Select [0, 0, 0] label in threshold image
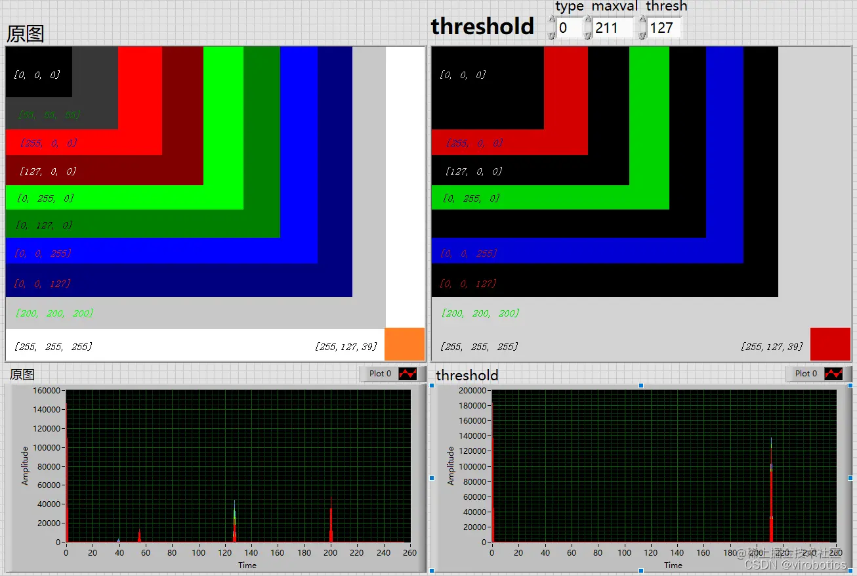857x576 pixels. click(x=463, y=75)
